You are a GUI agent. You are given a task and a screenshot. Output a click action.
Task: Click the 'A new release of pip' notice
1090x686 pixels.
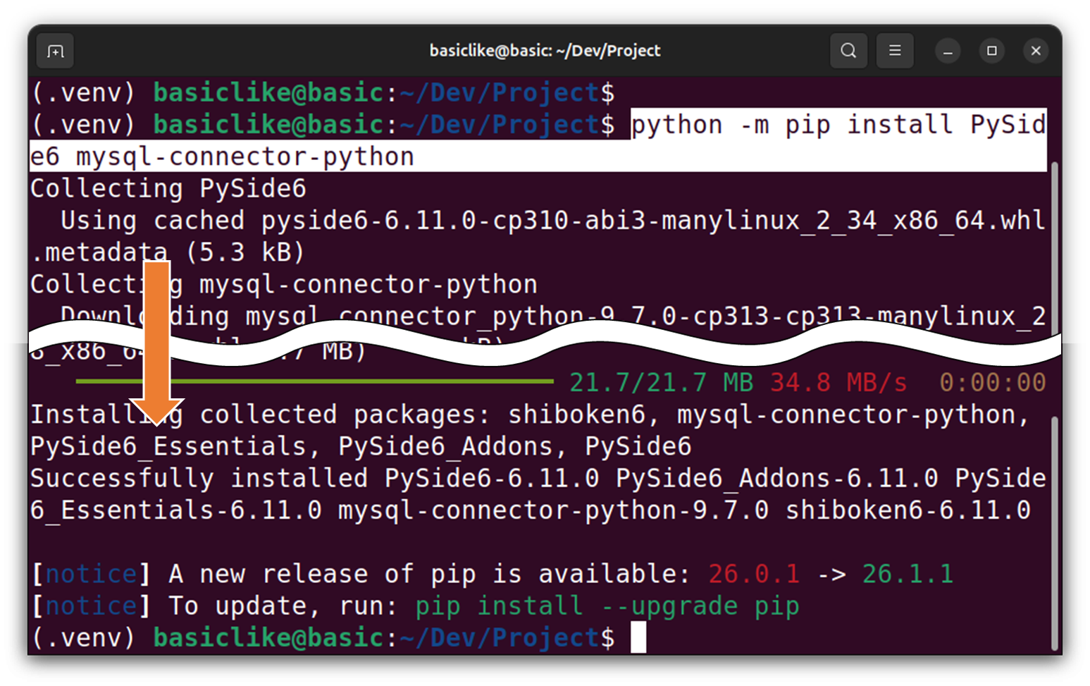pos(430,575)
